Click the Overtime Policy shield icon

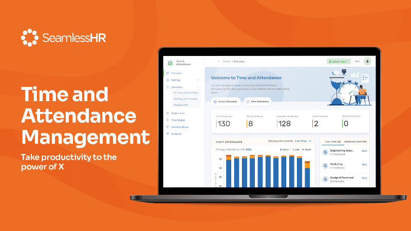(168, 126)
